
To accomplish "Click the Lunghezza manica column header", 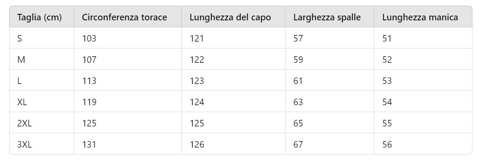I will coord(420,17).
